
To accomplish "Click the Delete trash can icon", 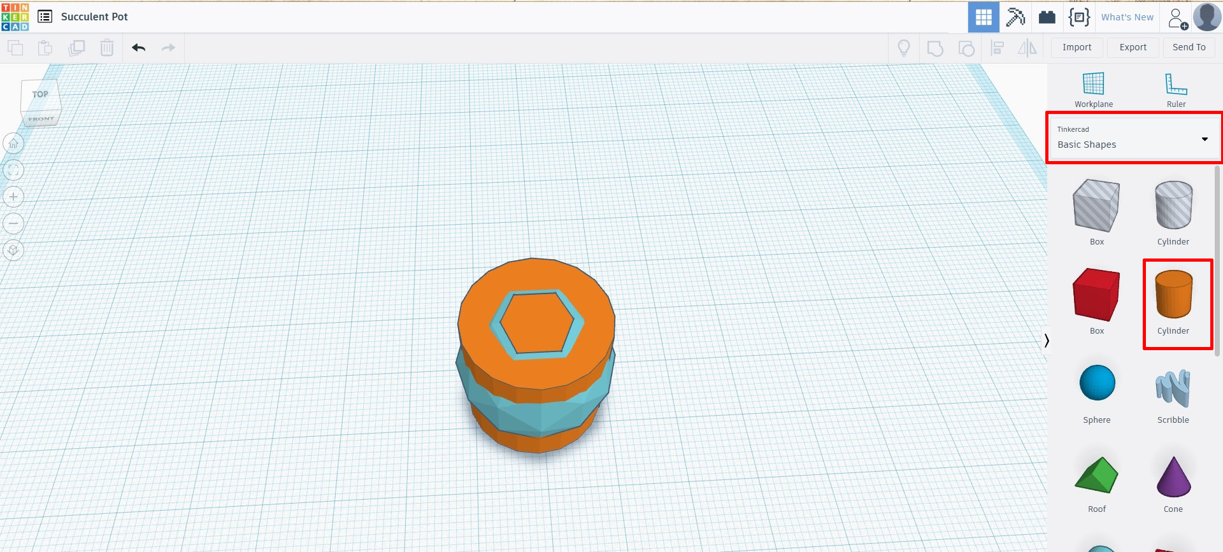I will [x=107, y=48].
